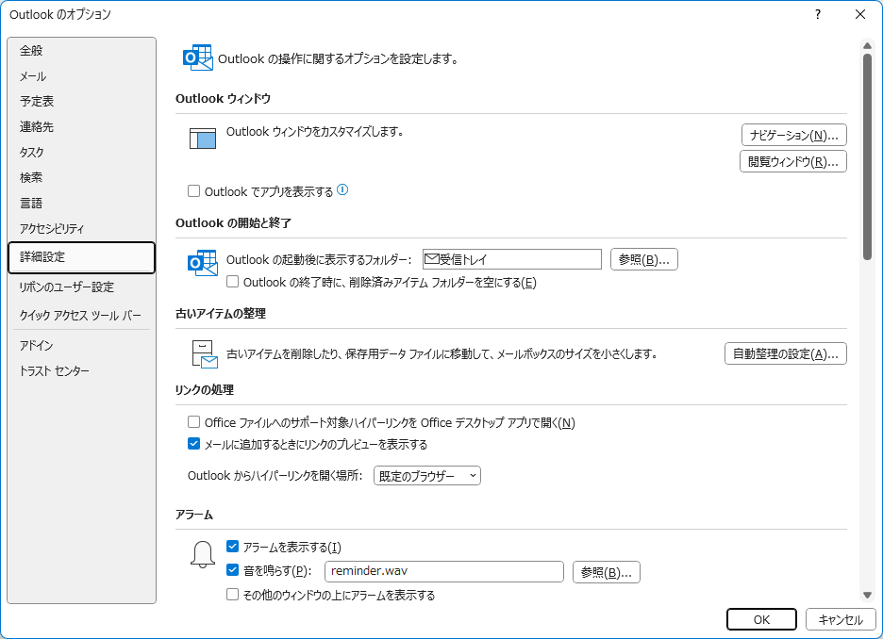Uncheck アラームを表示する checkbox
The width and height of the screenshot is (883, 639).
click(x=233, y=548)
